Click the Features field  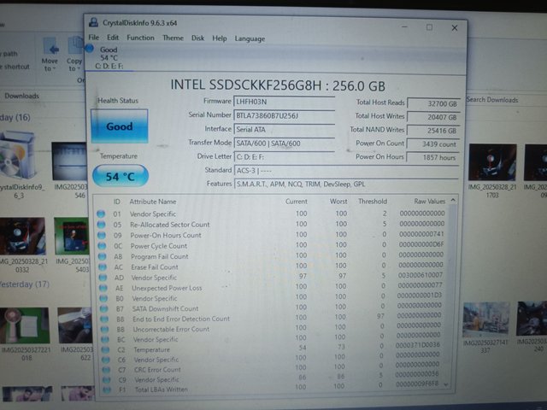pos(346,184)
